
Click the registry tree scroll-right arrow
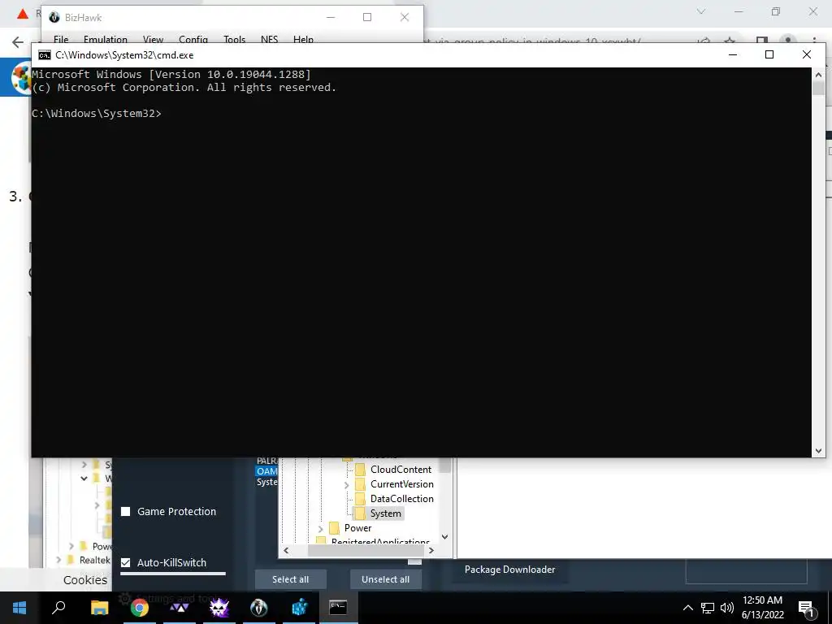point(431,550)
